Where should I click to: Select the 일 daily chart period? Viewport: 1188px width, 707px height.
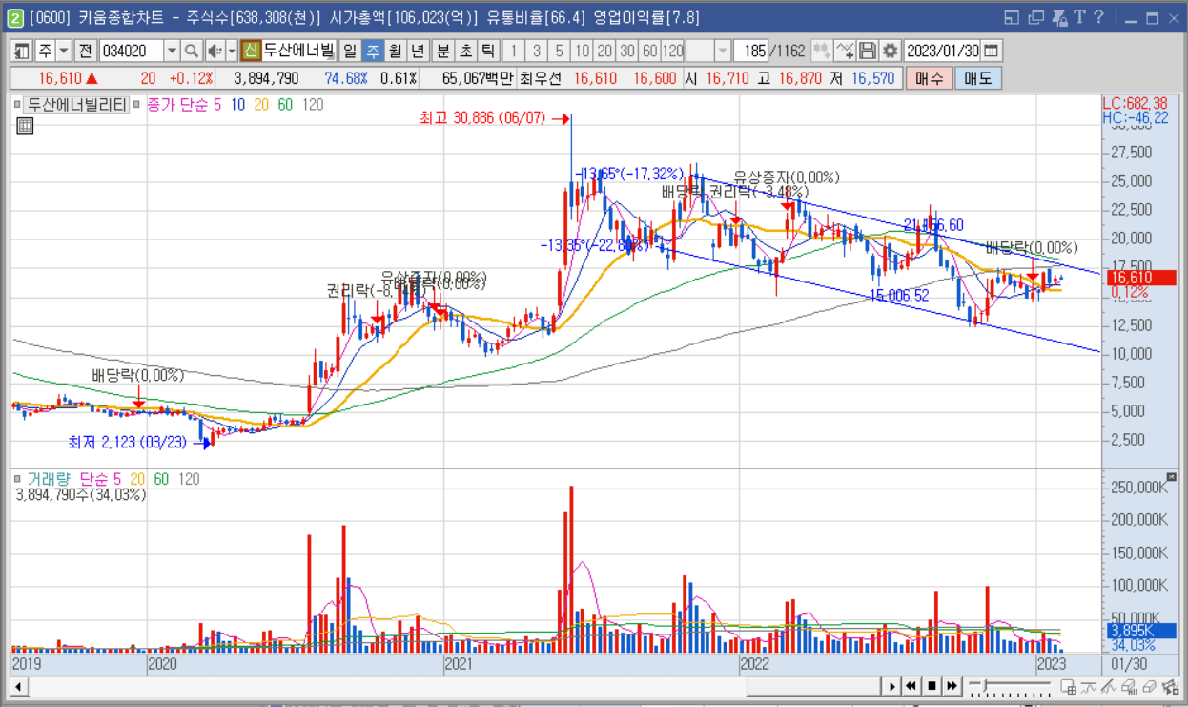point(349,51)
